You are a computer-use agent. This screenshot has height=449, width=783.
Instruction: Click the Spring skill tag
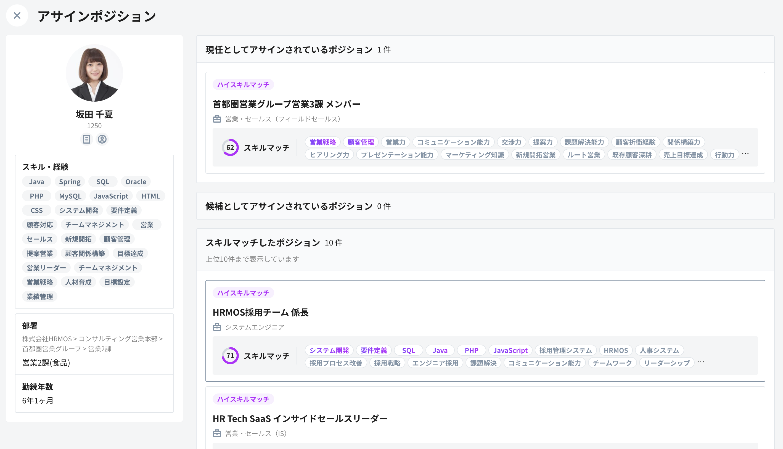pos(70,182)
